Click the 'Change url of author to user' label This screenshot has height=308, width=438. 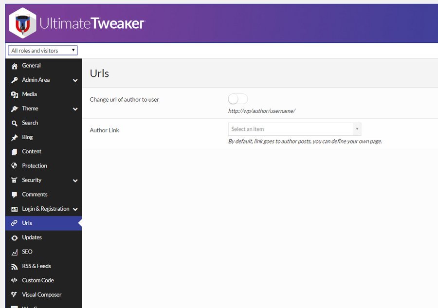tap(124, 100)
